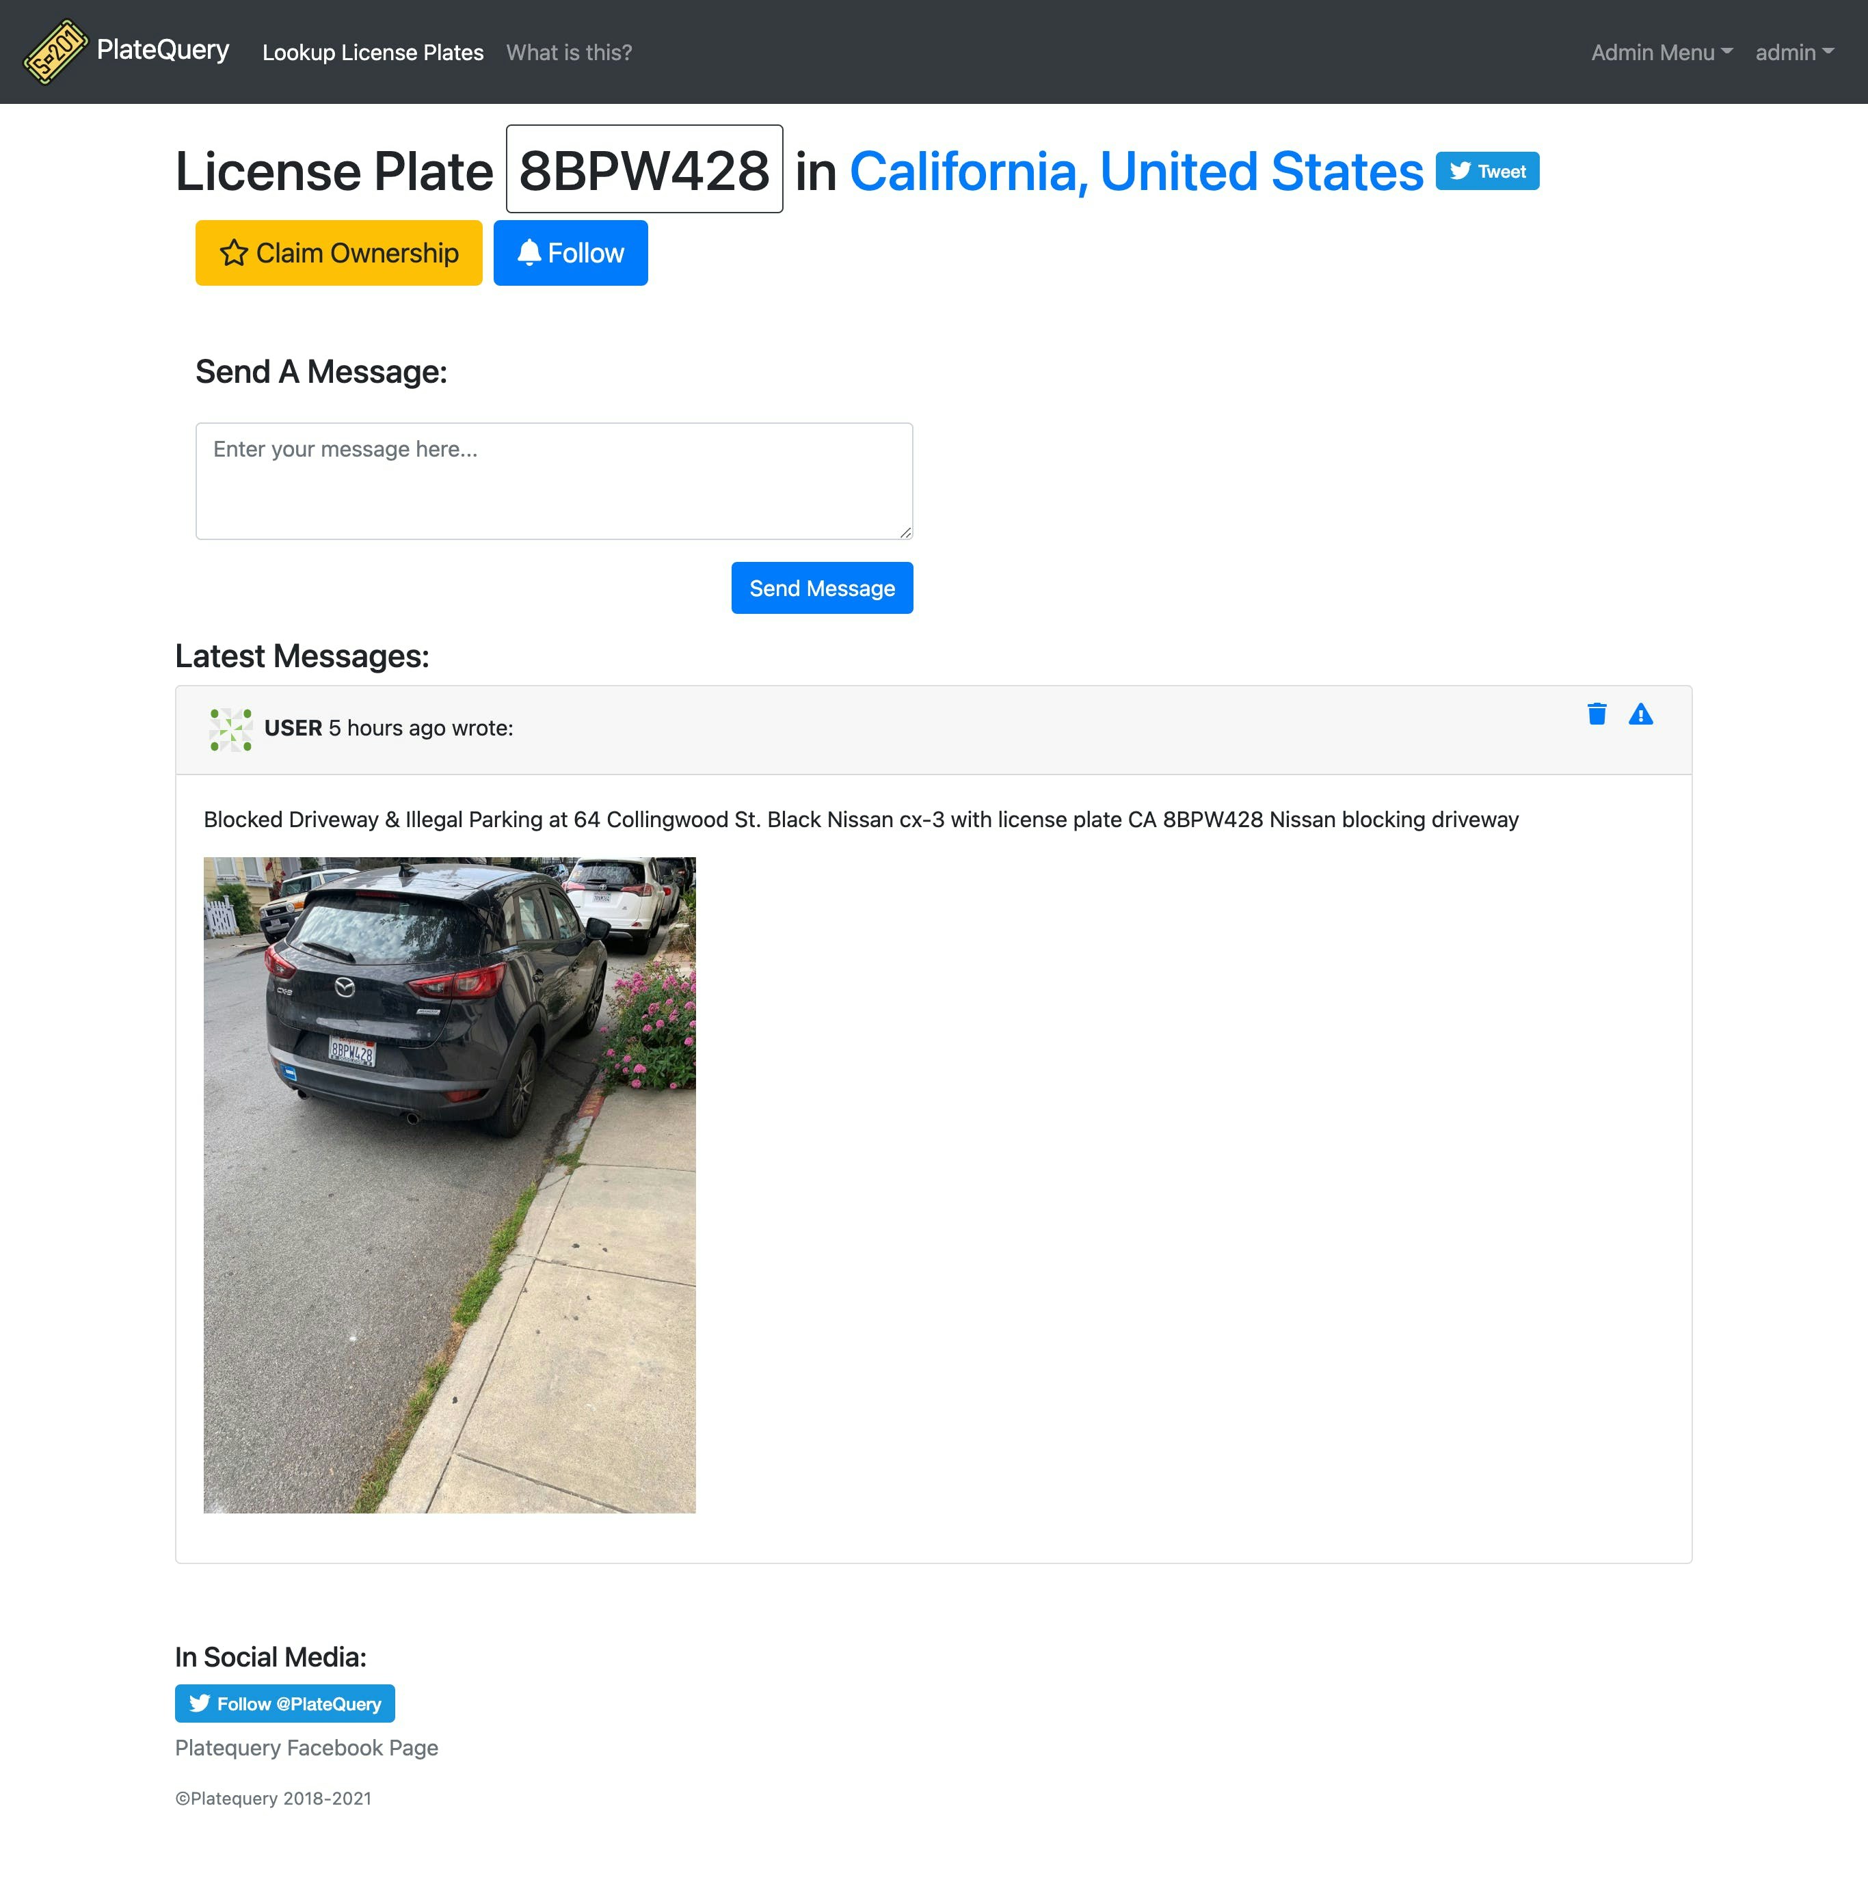Click the Send Message button
The width and height of the screenshot is (1868, 1899).
pyautogui.click(x=822, y=588)
